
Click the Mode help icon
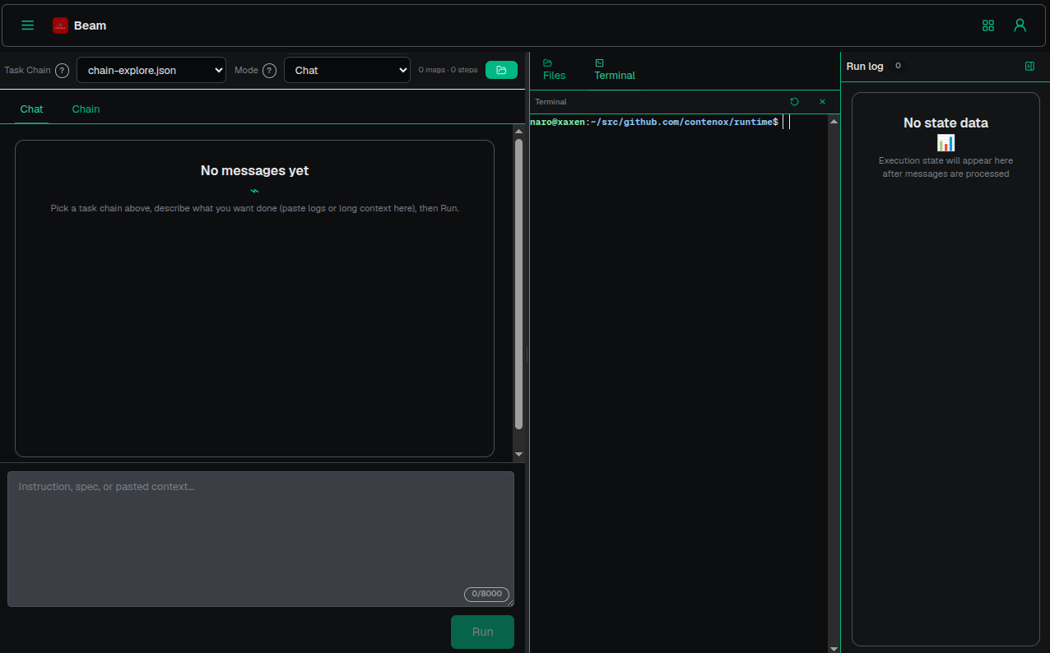(x=270, y=70)
